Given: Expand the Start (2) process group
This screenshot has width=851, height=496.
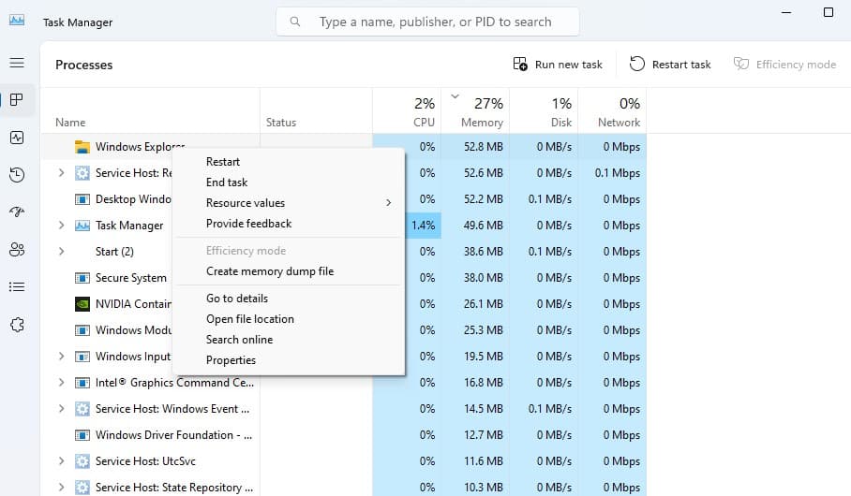Looking at the screenshot, I should tap(61, 252).
